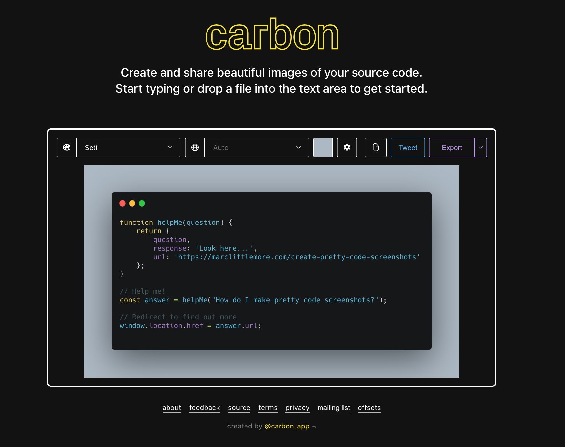Open the feedback link
The width and height of the screenshot is (565, 447).
click(205, 408)
